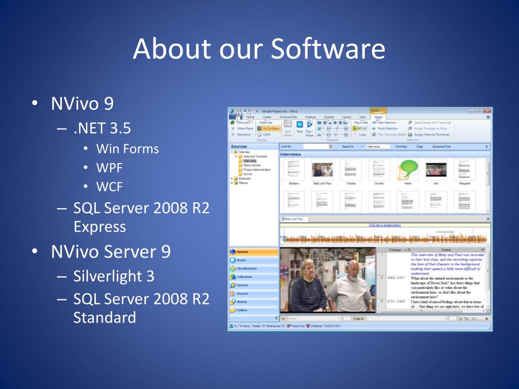Click the Stop playback icon in ribbon
The image size is (519, 389).
pyautogui.click(x=300, y=125)
